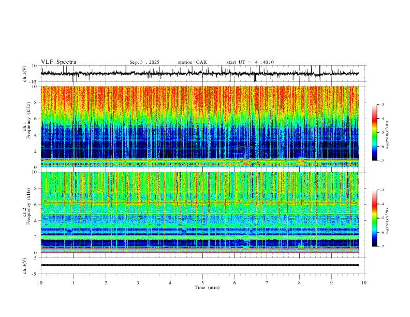Click the "3" tick on the time axis

click(138, 283)
